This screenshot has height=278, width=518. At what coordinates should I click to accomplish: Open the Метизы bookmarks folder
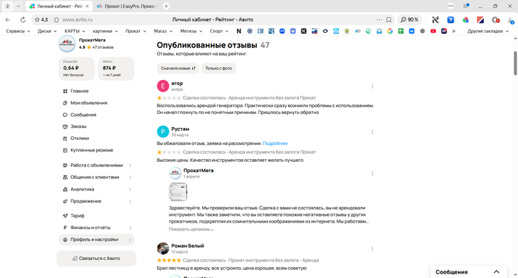(191, 31)
